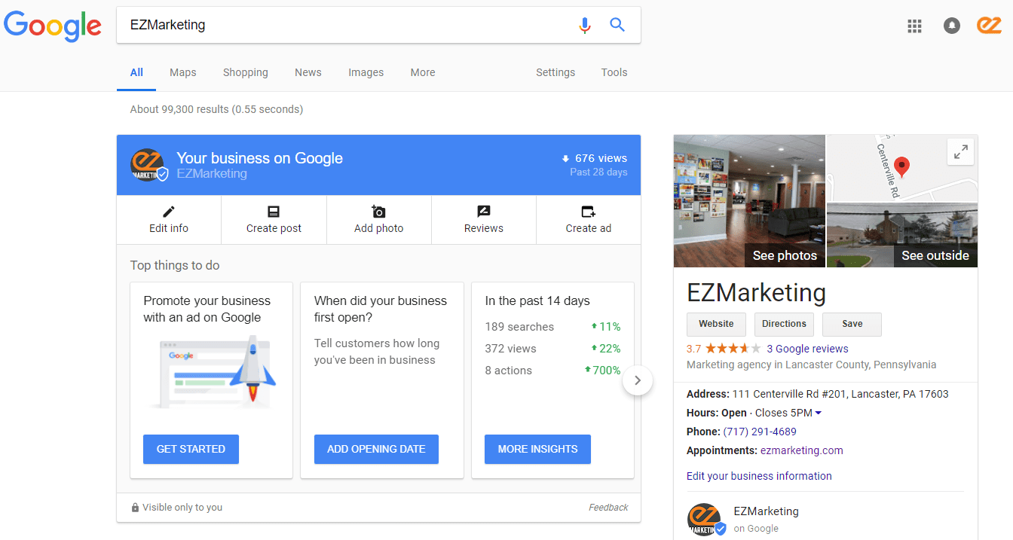Click the See photos thumbnail
Viewport: 1013px width, 540px height.
click(749, 201)
